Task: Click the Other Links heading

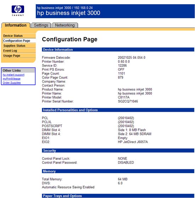Action: pos(12,71)
